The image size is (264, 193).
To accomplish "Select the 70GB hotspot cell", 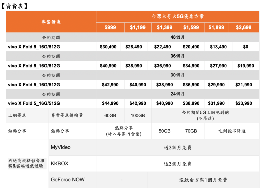I will (x=191, y=131).
